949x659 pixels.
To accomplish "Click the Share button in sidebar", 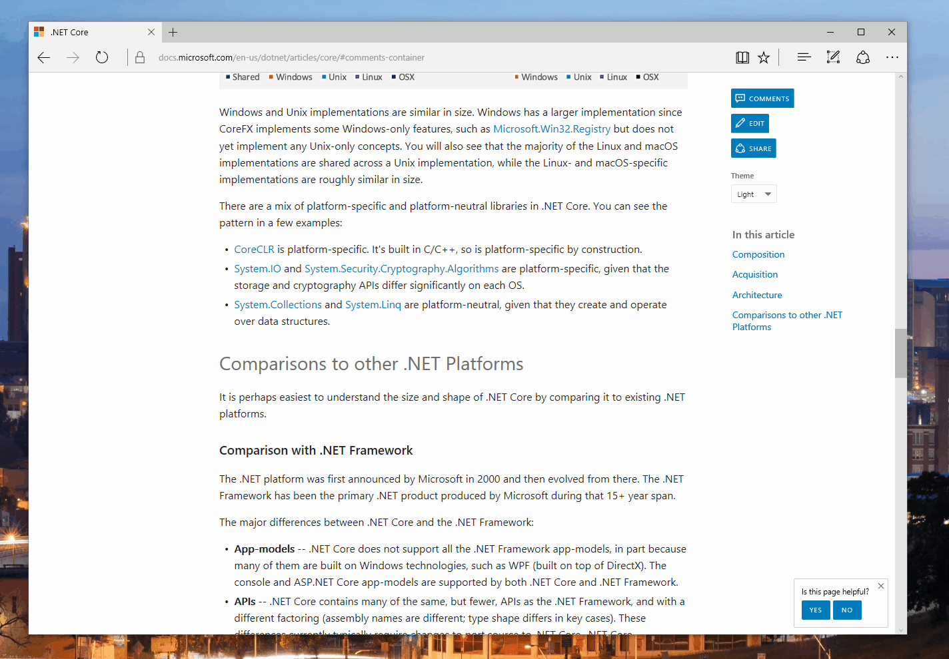I will click(x=753, y=148).
